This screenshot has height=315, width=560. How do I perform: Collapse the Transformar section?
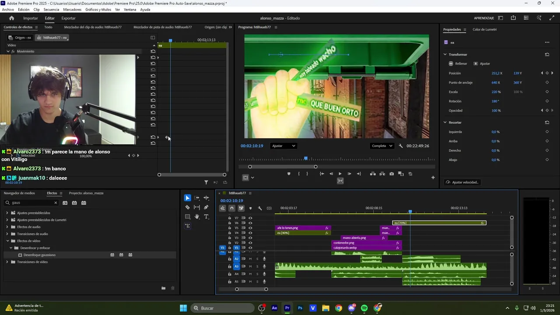pos(445,54)
